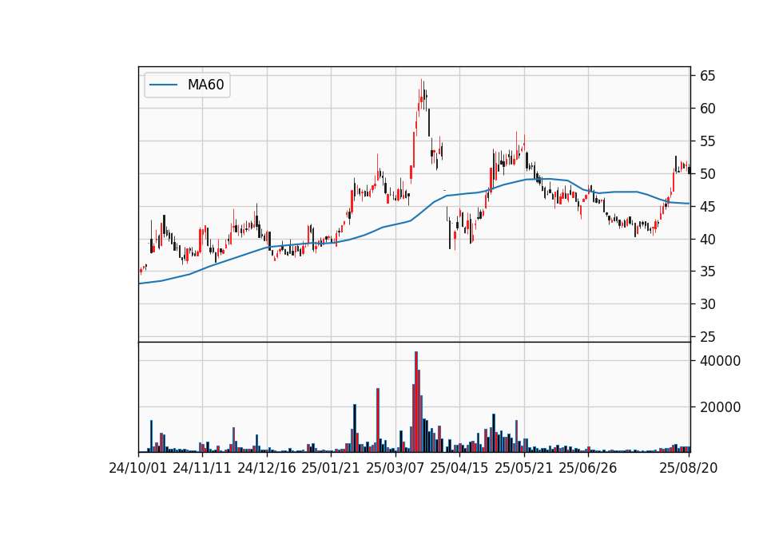Click the 25/03/07 date axis label
Screen dimensions: 767x551
click(x=395, y=468)
